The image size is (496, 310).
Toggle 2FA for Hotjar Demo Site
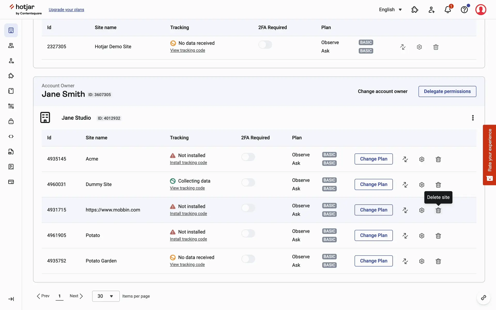point(265,45)
